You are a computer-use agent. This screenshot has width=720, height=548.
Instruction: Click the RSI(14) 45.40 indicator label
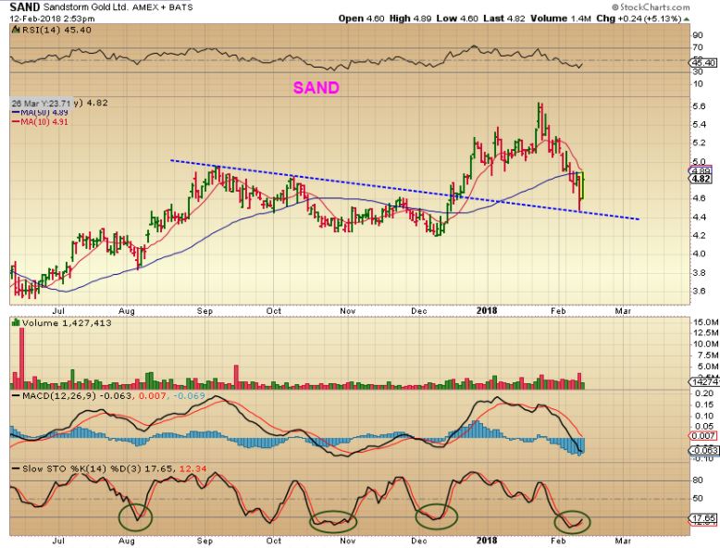pyautogui.click(x=56, y=30)
